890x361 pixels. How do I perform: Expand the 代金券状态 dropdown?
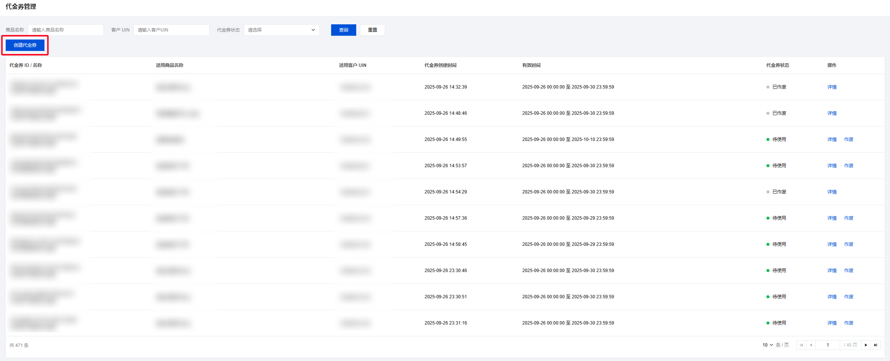[x=281, y=30]
